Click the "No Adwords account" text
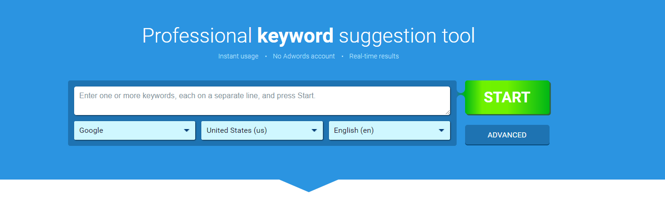Image resolution: width=665 pixels, height=202 pixels. (x=304, y=56)
